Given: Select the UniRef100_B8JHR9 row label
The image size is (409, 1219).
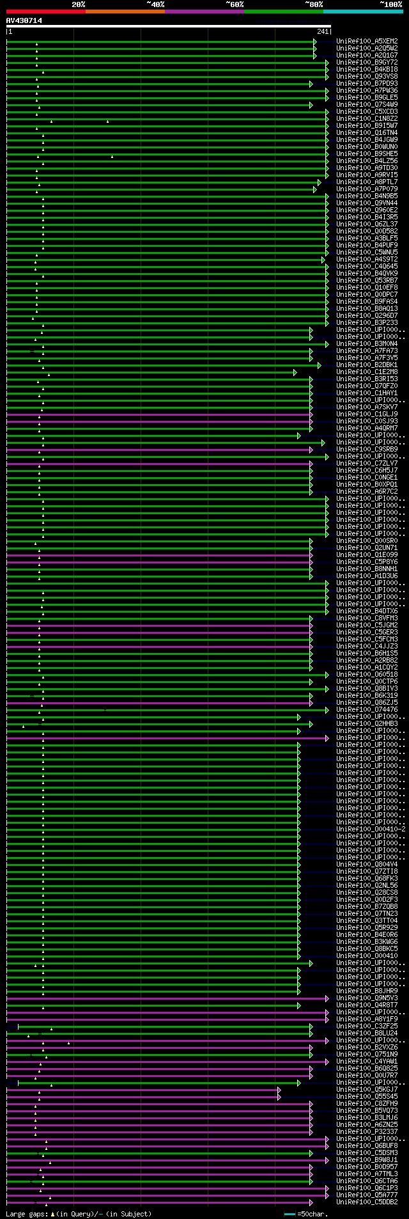Looking at the screenshot, I should [x=367, y=991].
